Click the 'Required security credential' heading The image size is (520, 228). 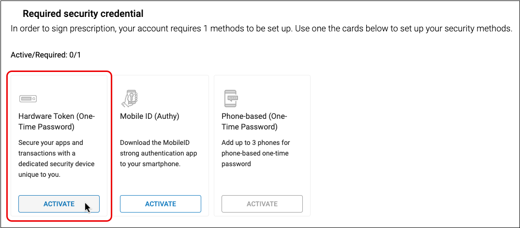83,14
